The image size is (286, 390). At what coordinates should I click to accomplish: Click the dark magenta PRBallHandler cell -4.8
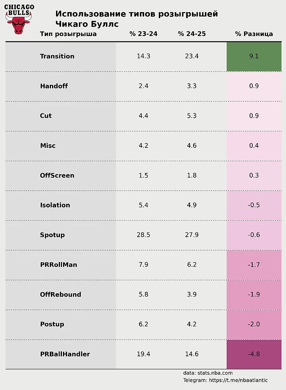(x=254, y=354)
